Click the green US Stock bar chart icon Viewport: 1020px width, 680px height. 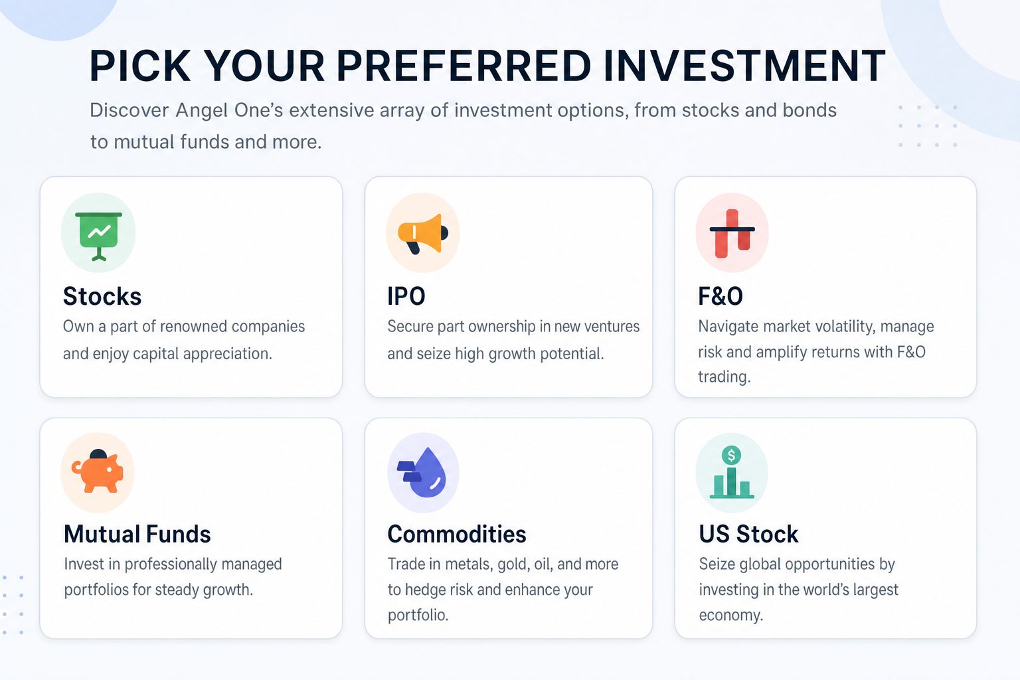tap(732, 473)
